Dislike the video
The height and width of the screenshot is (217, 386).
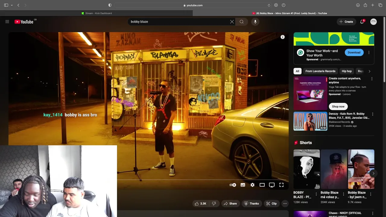point(214,204)
